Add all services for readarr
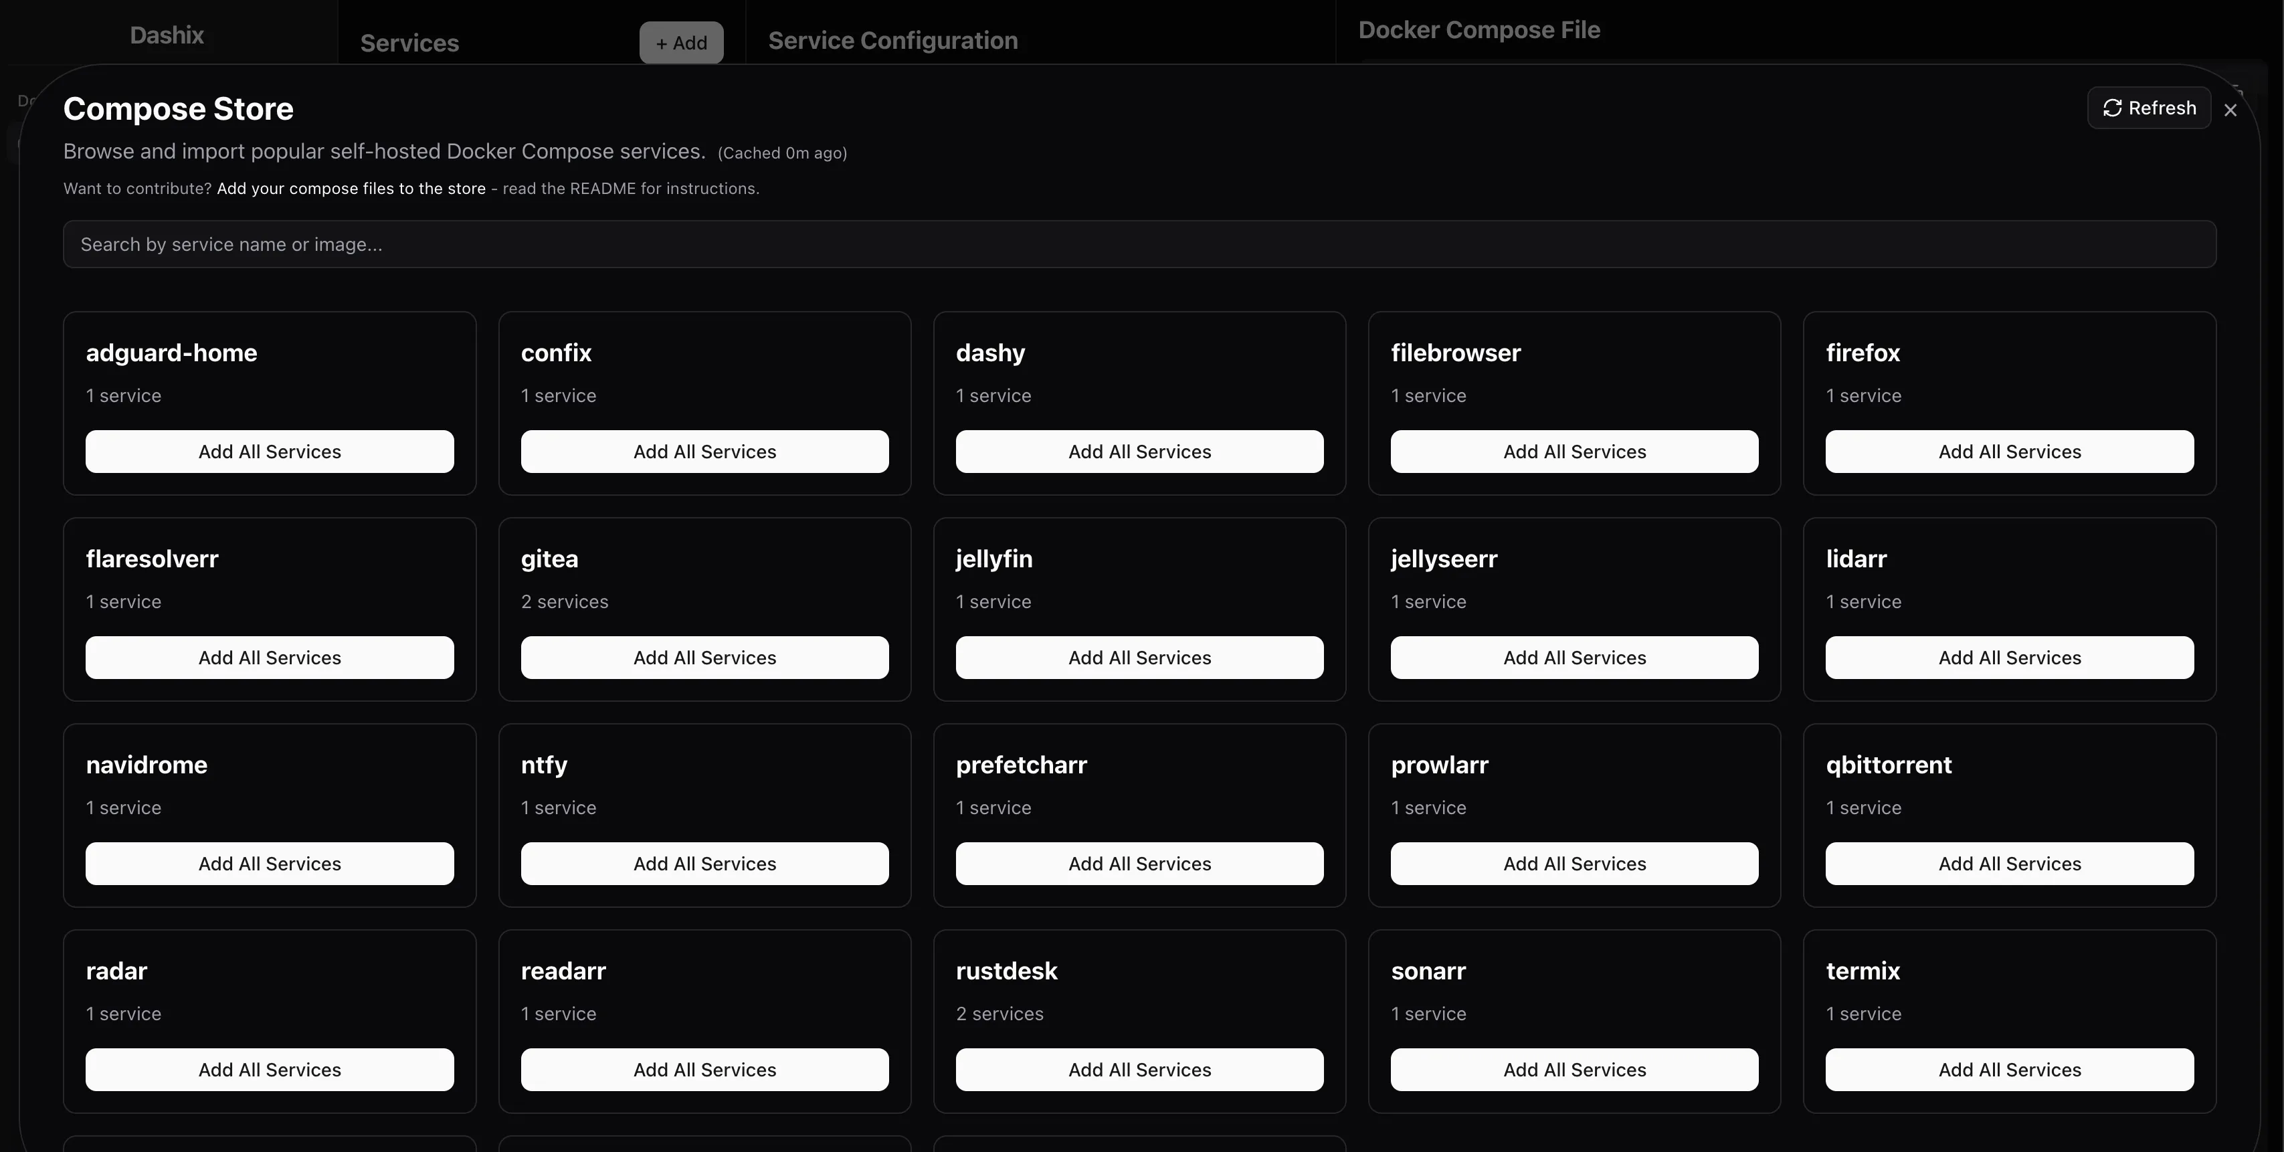This screenshot has width=2284, height=1152. coord(704,1070)
